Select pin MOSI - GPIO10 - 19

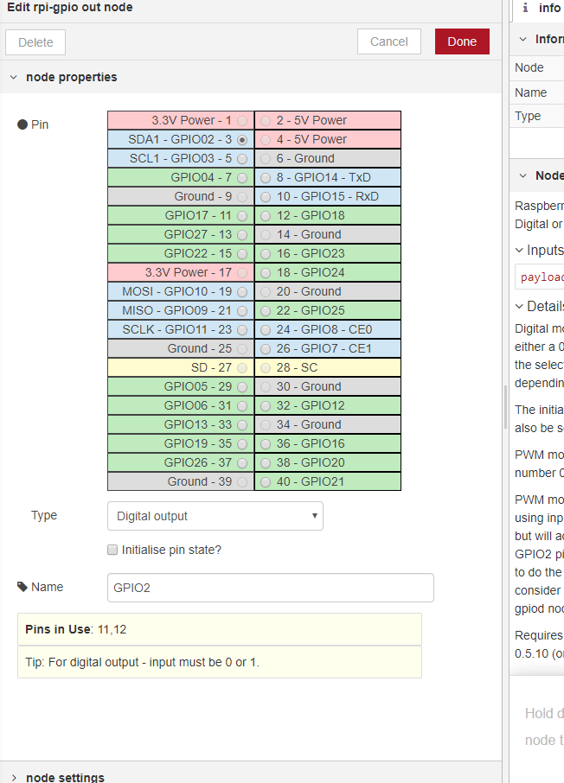[x=242, y=291]
